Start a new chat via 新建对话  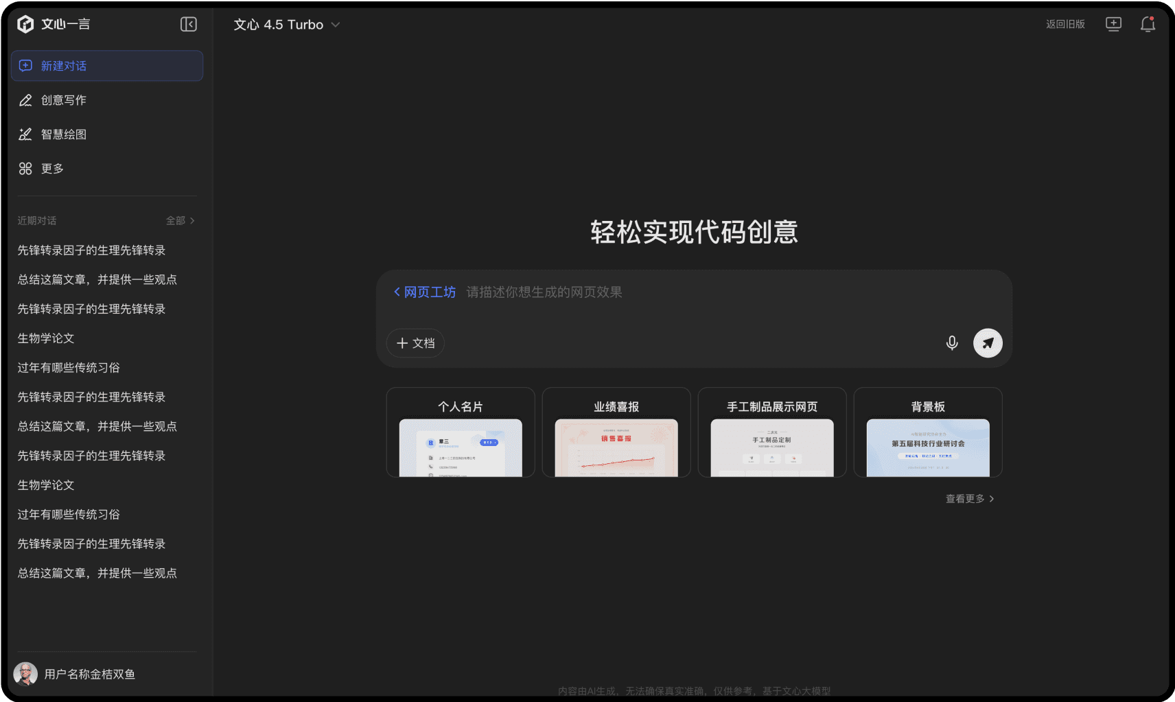(x=107, y=66)
